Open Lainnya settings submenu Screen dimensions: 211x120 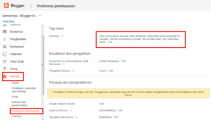[16, 116]
